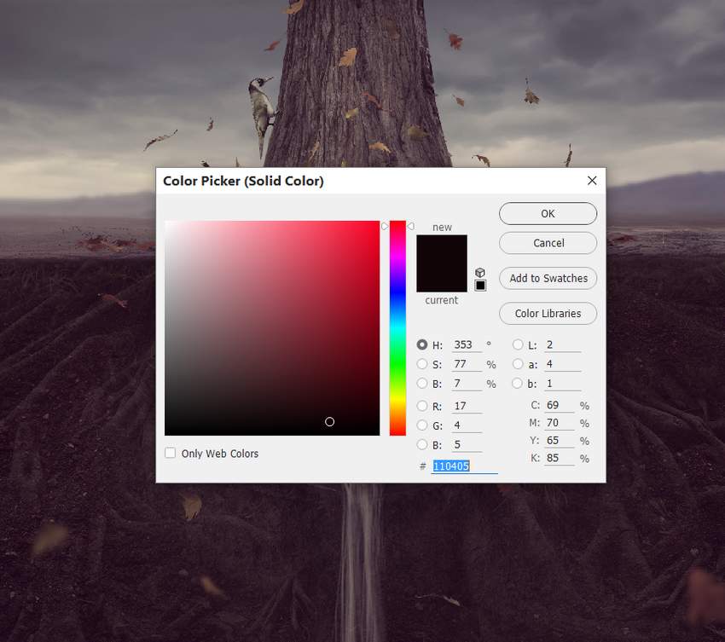Image resolution: width=725 pixels, height=642 pixels.
Task: Select the L lightness radio button
Action: (x=518, y=344)
